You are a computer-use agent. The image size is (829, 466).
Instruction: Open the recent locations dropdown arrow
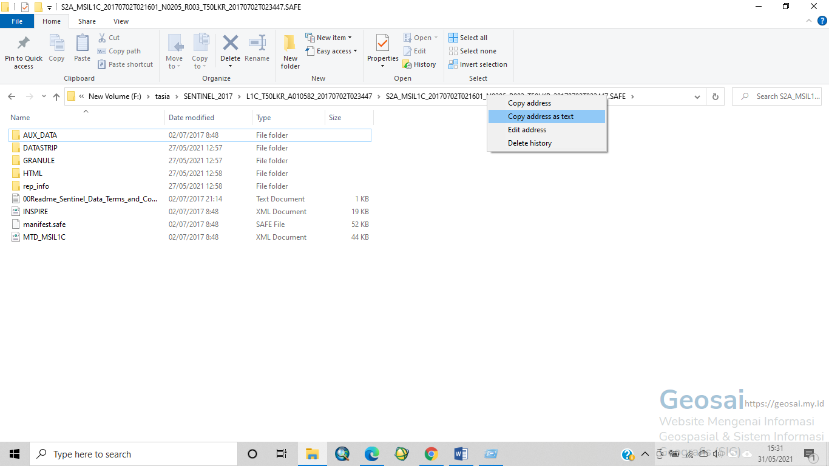(x=44, y=96)
